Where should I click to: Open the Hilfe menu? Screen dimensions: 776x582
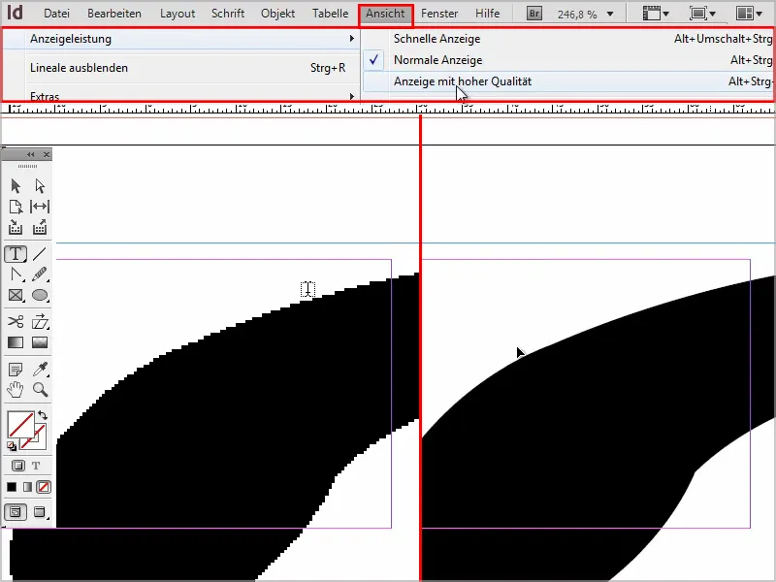(488, 14)
